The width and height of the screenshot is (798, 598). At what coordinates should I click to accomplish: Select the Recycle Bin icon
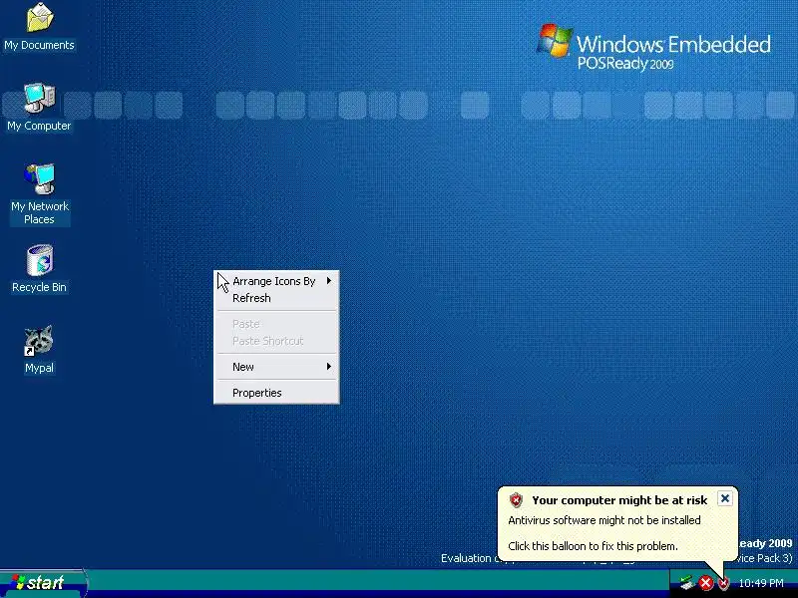click(x=39, y=269)
